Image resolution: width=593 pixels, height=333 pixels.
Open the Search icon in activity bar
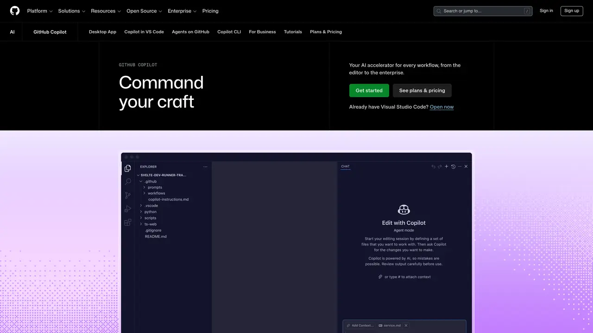pos(128,182)
